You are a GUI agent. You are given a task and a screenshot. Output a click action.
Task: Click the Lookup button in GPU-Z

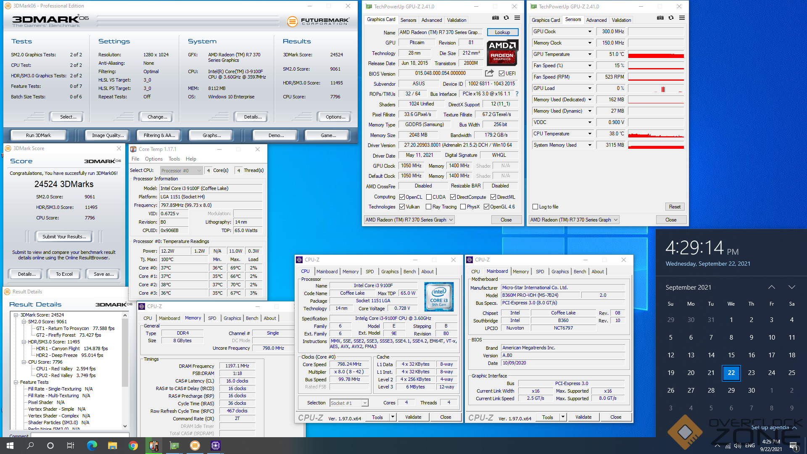coord(502,32)
